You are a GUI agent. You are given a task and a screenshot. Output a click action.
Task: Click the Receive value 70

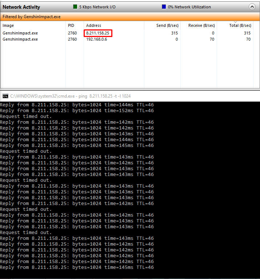212,39
